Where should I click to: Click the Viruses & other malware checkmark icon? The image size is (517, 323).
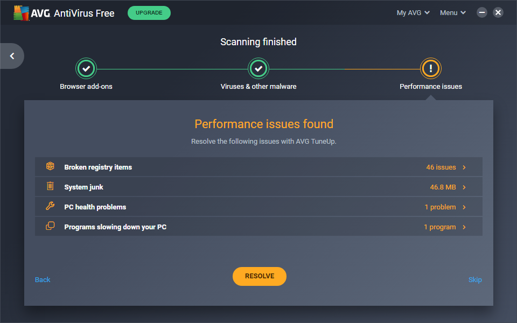pos(258,68)
